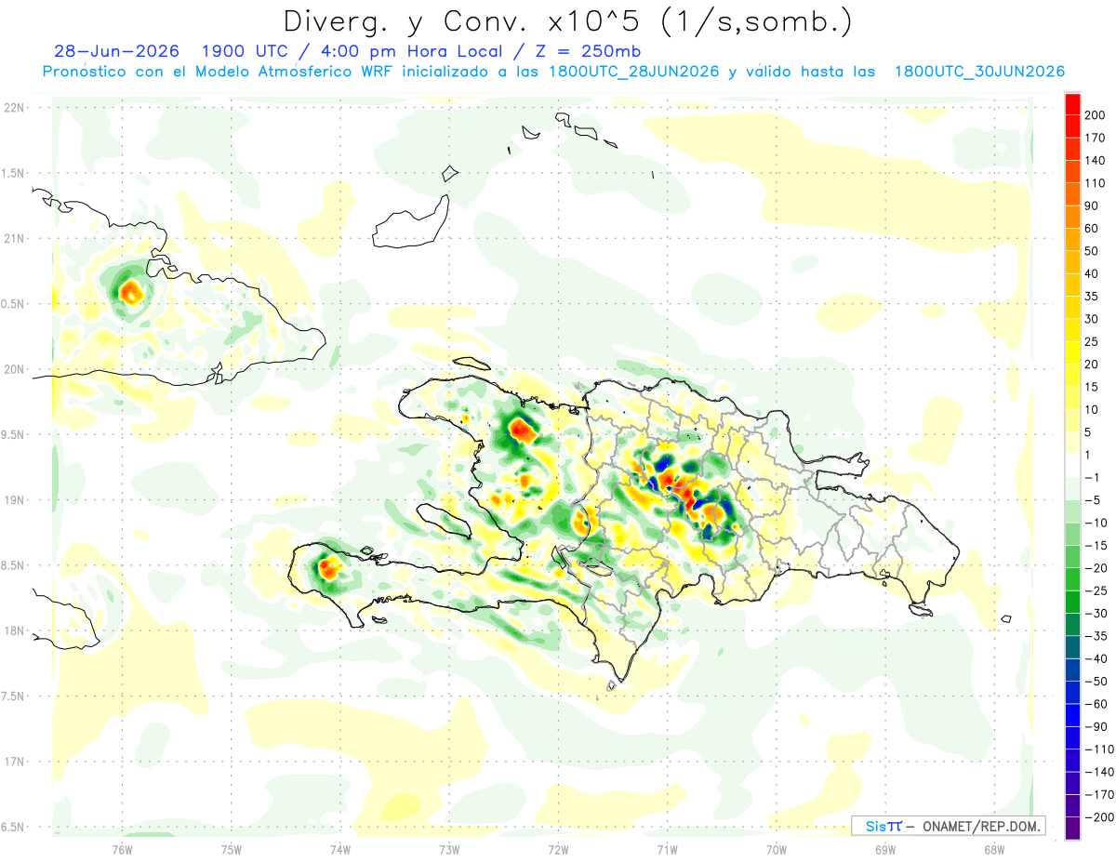The height and width of the screenshot is (862, 1116).
Task: Click the '7.5N' axis label
Action: 13,696
